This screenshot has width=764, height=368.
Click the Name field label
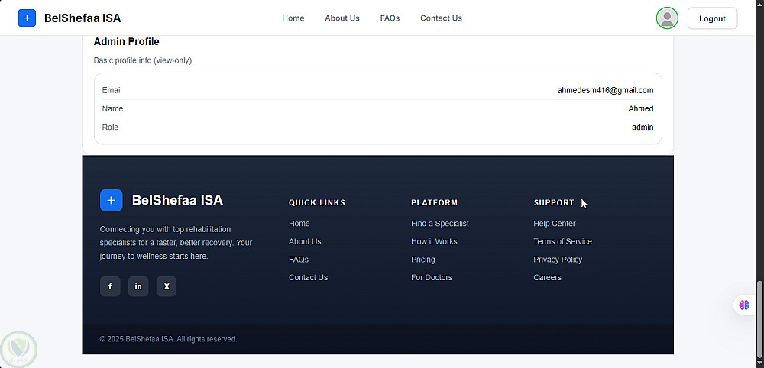point(112,108)
